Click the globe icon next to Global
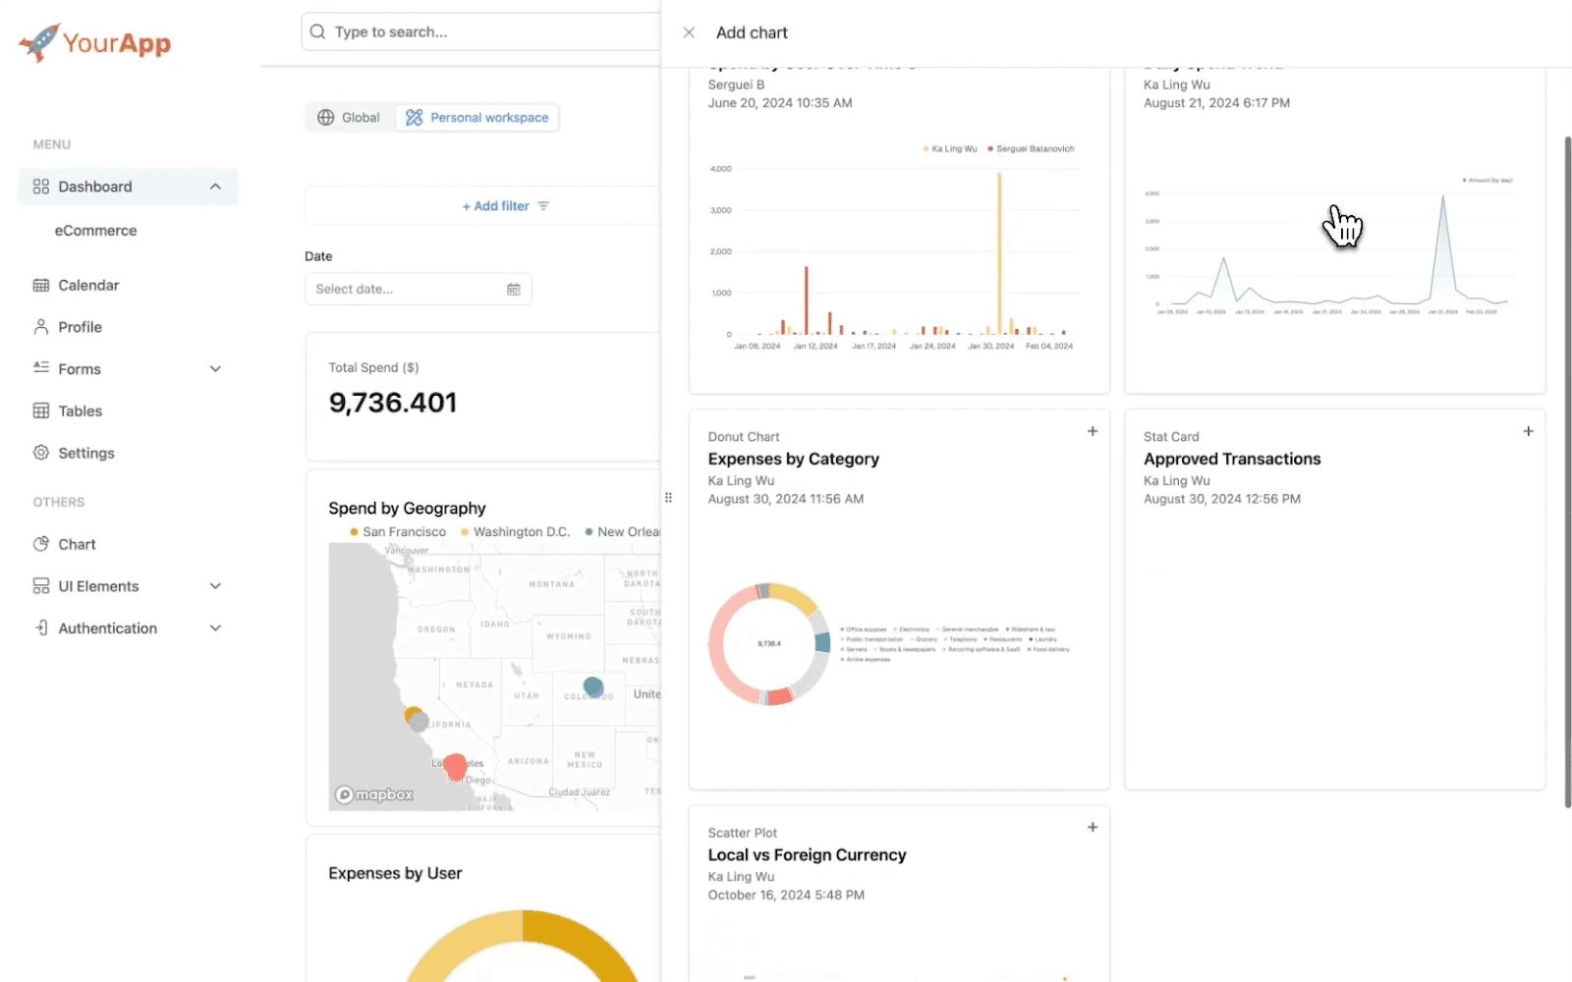The image size is (1572, 982). (325, 117)
